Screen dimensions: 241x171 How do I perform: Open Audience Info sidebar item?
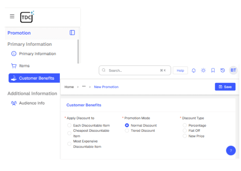click(28, 103)
